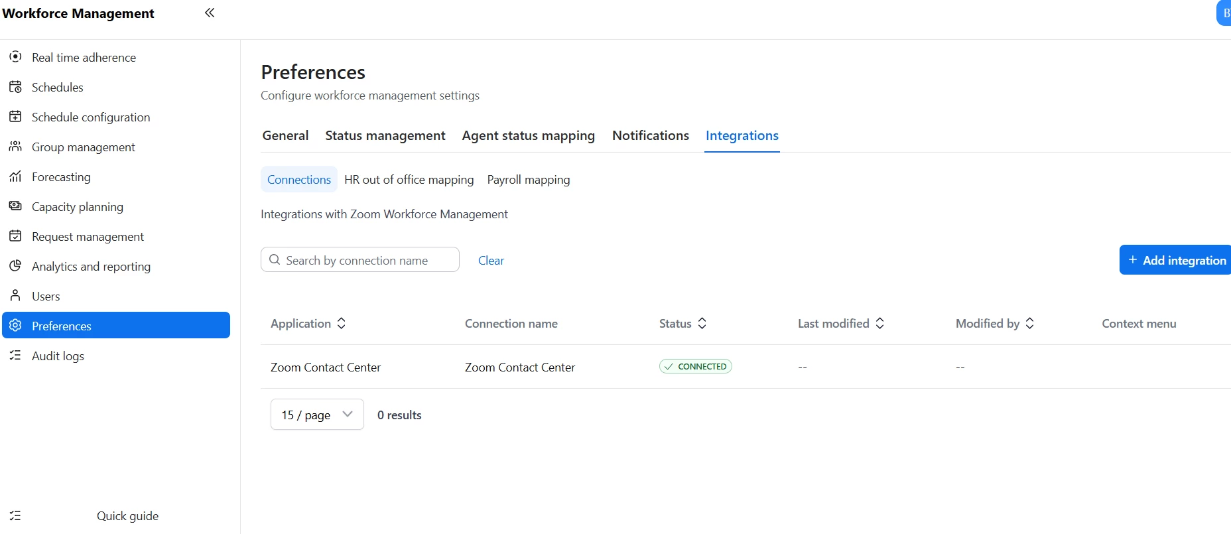Click the 0 results text

click(399, 415)
